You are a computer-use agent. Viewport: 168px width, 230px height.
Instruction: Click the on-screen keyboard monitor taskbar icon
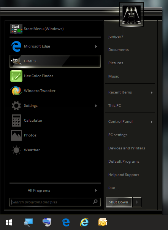coord(47,222)
